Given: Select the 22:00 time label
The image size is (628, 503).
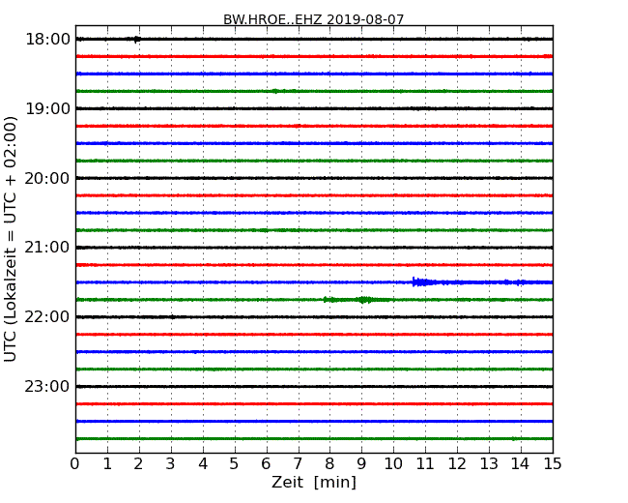Looking at the screenshot, I should point(47,317).
